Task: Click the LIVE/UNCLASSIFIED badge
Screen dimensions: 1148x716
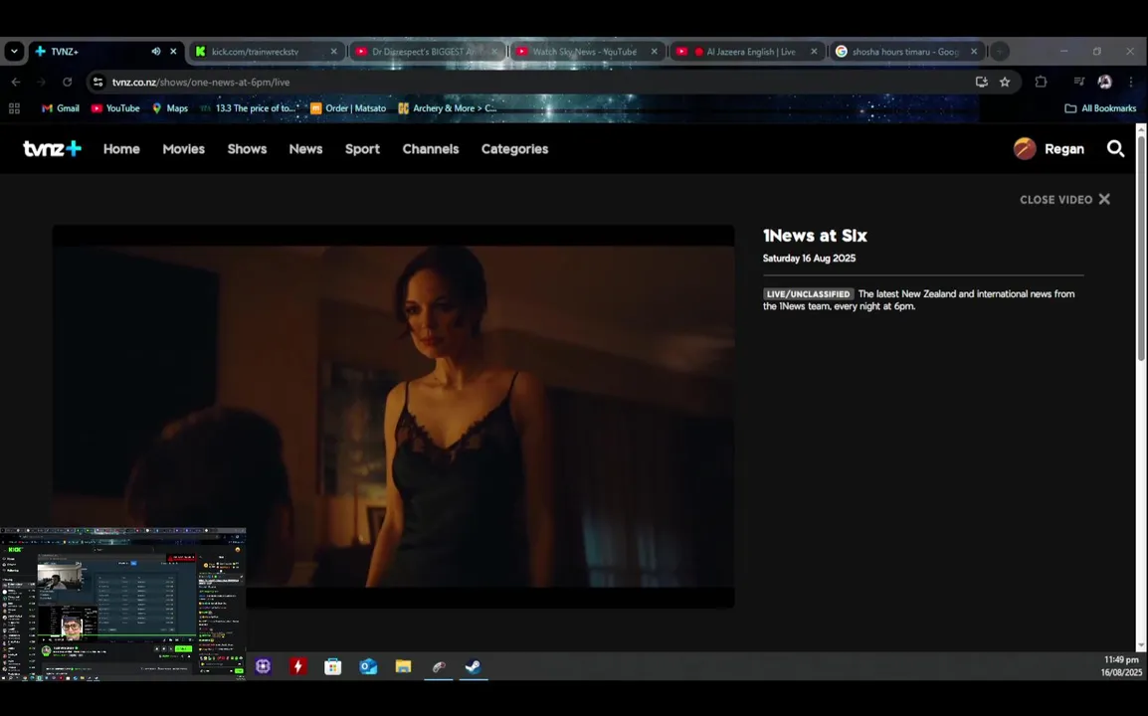Action: pyautogui.click(x=809, y=293)
